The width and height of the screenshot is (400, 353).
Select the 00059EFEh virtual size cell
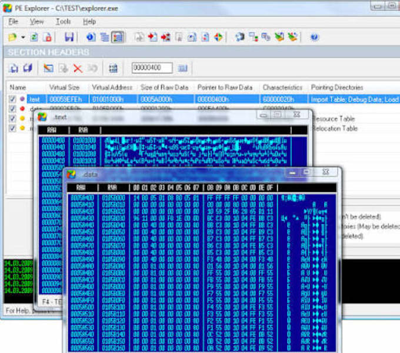point(66,99)
